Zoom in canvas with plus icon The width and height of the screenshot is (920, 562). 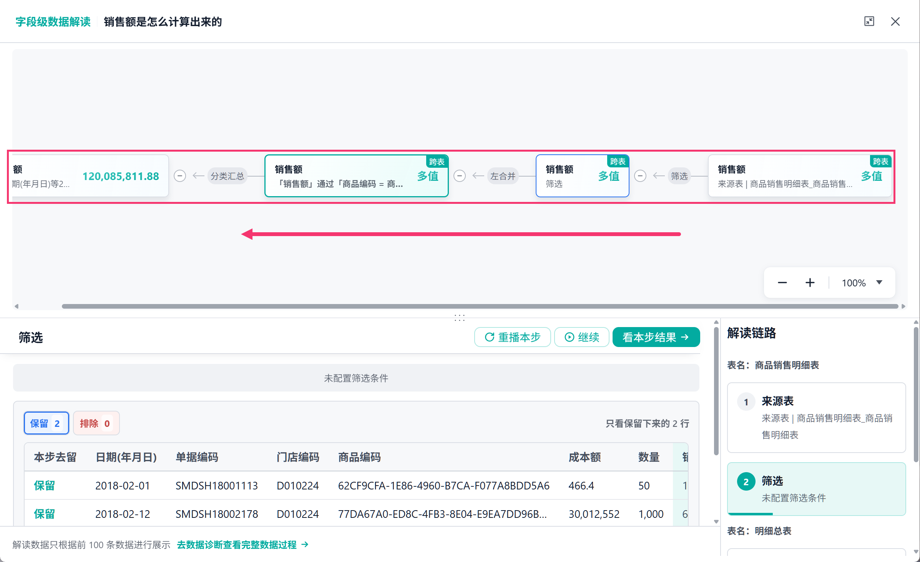tap(810, 283)
